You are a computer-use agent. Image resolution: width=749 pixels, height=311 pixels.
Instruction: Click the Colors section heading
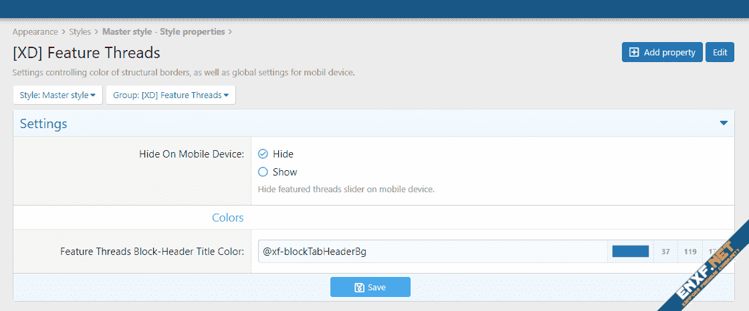(227, 218)
